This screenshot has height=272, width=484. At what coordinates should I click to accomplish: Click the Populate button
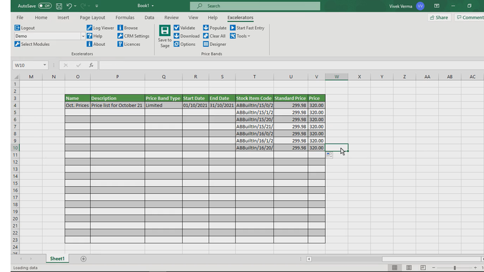[x=214, y=28]
